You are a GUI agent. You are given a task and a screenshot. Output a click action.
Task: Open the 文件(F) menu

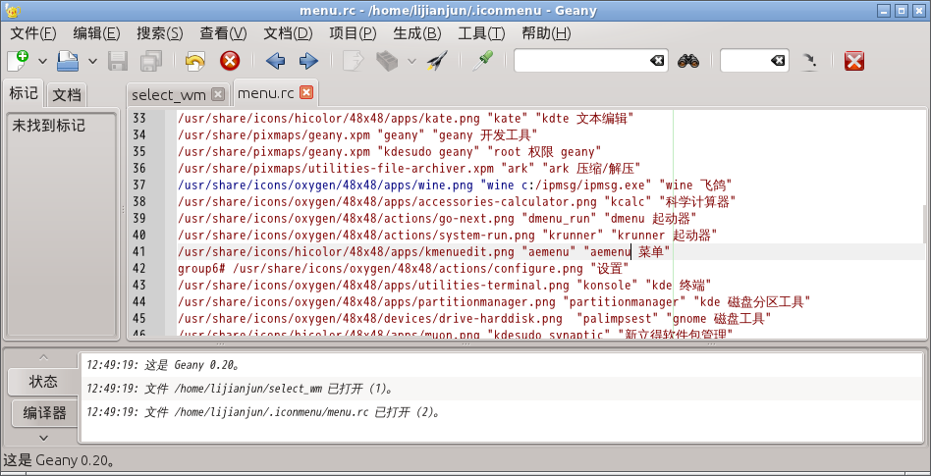pyautogui.click(x=33, y=33)
